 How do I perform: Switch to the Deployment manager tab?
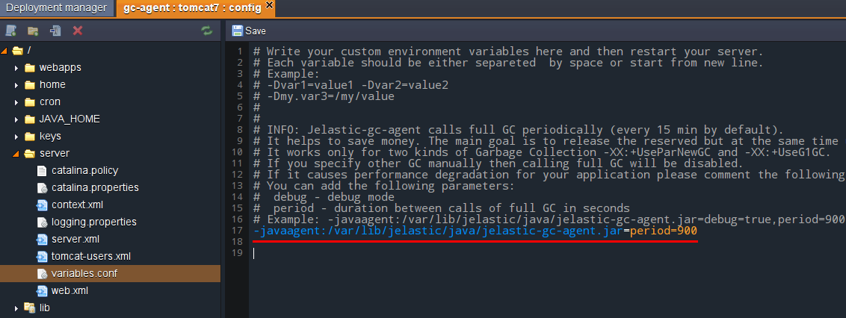[57, 9]
